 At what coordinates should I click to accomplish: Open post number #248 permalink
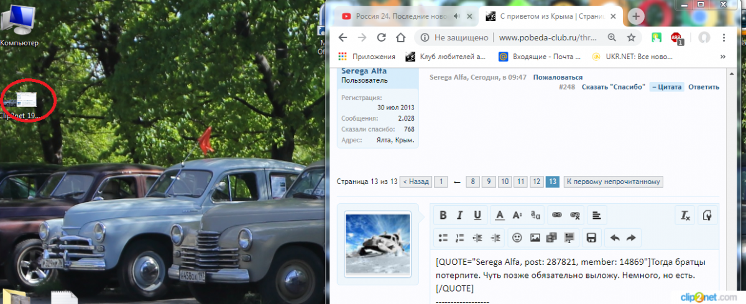tap(566, 87)
